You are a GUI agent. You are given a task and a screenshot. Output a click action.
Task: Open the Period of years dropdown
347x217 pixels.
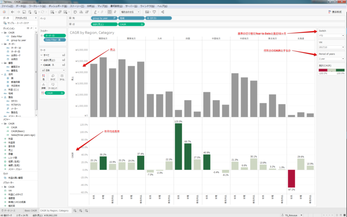[x=331, y=59]
